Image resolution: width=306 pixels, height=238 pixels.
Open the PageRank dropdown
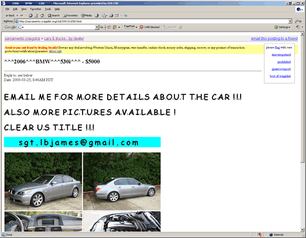tap(130, 27)
